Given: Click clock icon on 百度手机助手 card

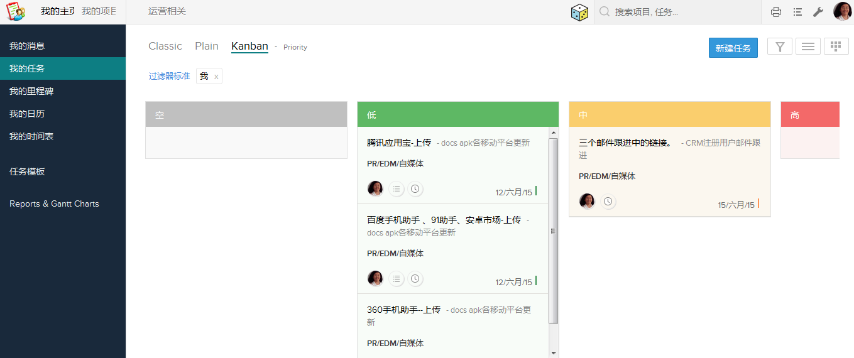Looking at the screenshot, I should [x=415, y=279].
